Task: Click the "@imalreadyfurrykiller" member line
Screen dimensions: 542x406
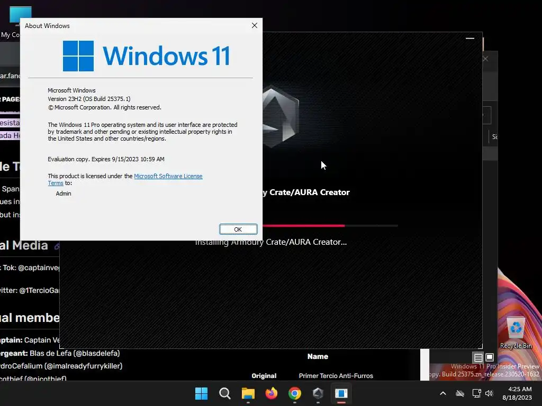Action: point(61,366)
